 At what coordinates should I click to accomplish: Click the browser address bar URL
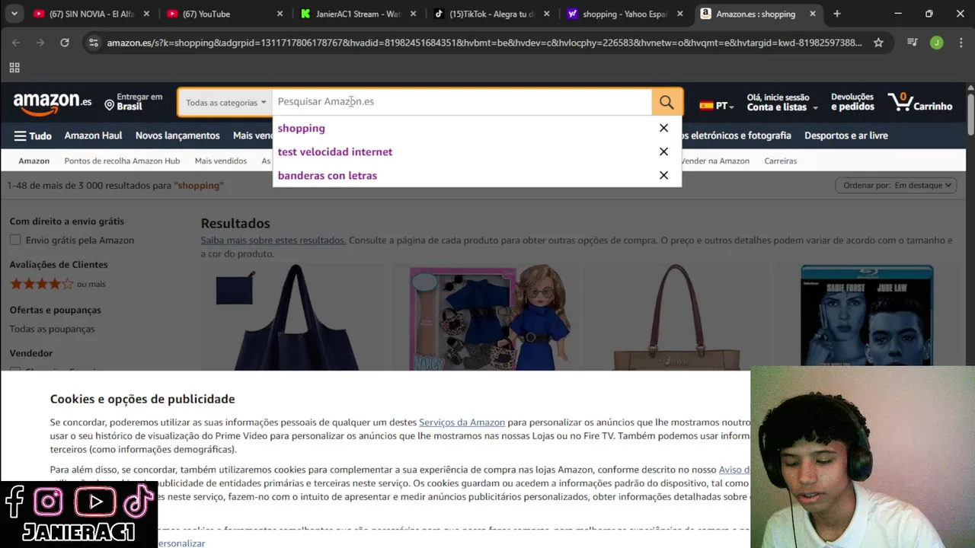point(484,43)
